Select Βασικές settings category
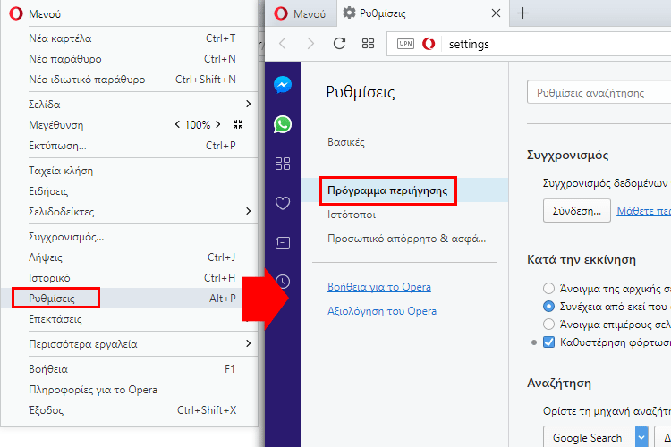The width and height of the screenshot is (671, 447). [346, 142]
